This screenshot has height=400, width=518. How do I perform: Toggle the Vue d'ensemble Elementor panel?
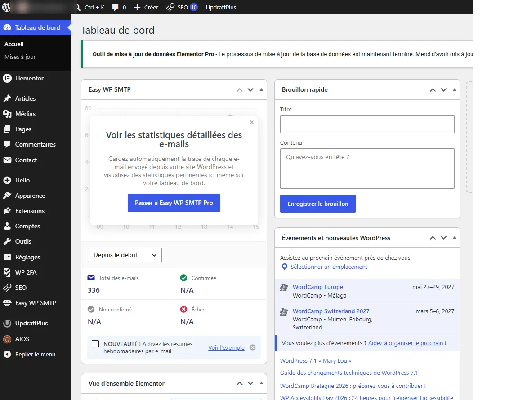pyautogui.click(x=261, y=383)
